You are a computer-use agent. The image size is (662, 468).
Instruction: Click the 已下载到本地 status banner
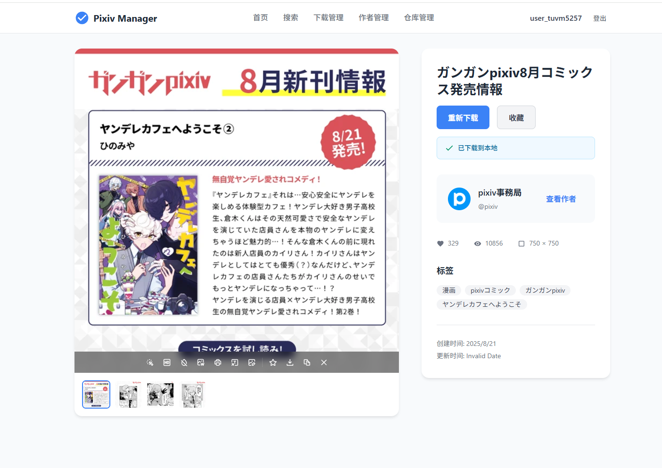pos(516,148)
